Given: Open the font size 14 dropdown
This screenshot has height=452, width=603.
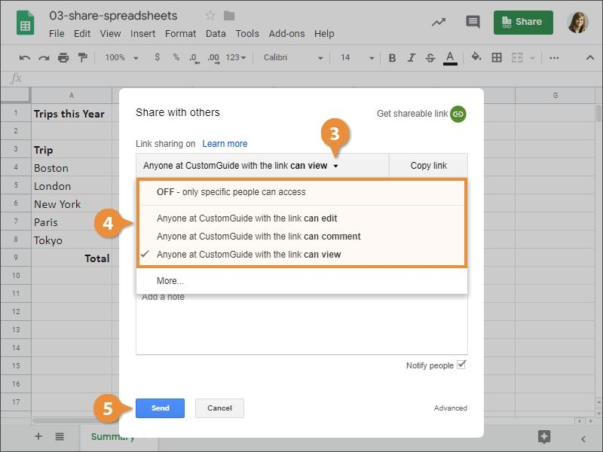Looking at the screenshot, I should (357, 58).
